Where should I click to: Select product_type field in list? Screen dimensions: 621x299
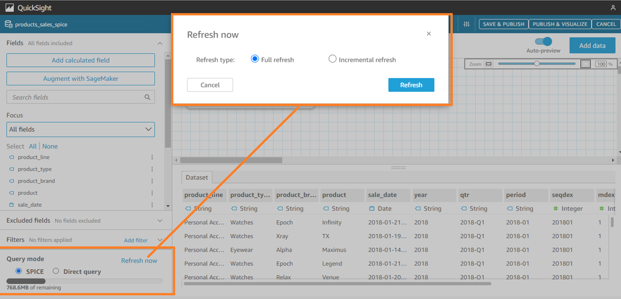(35, 169)
